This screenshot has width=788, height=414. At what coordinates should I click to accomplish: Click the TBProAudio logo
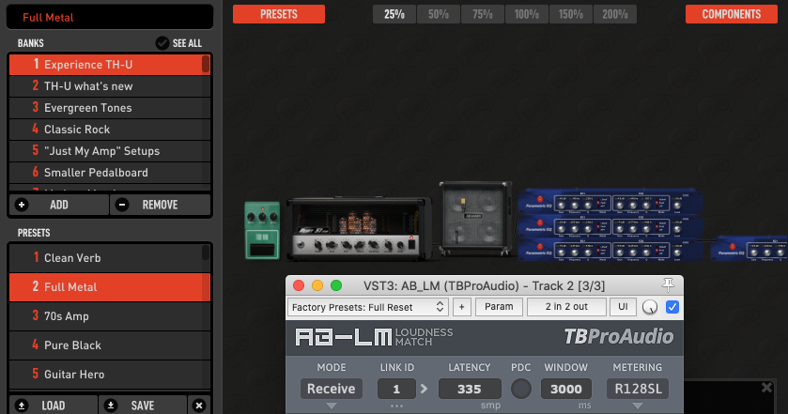point(619,337)
